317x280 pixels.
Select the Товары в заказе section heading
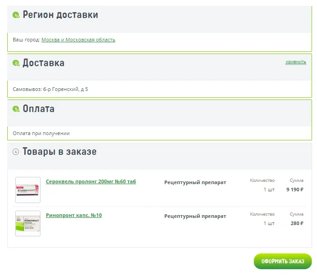(60, 152)
